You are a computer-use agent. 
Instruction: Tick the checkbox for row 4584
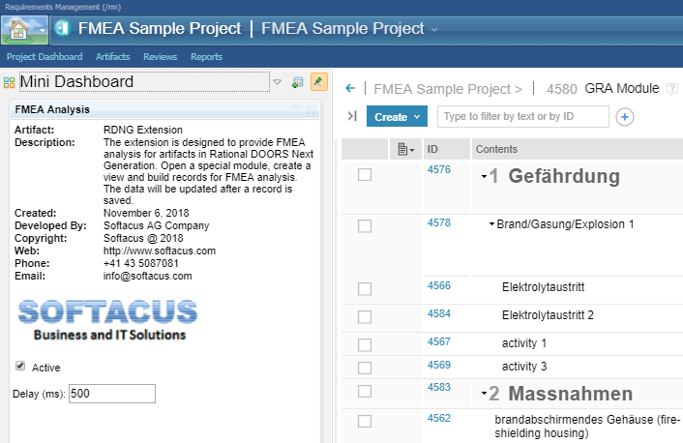pos(365,316)
